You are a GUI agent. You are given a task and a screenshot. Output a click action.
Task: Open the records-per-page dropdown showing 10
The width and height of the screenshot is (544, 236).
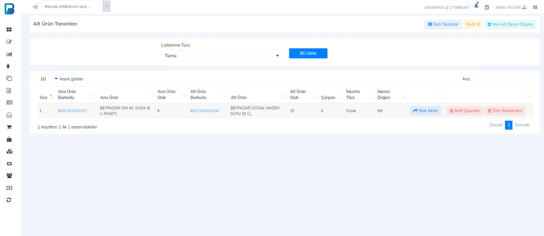pos(48,79)
